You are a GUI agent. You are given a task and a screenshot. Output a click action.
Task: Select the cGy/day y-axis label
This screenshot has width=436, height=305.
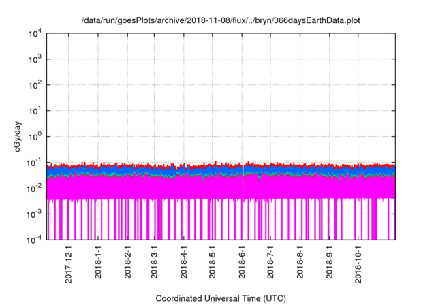coord(17,136)
